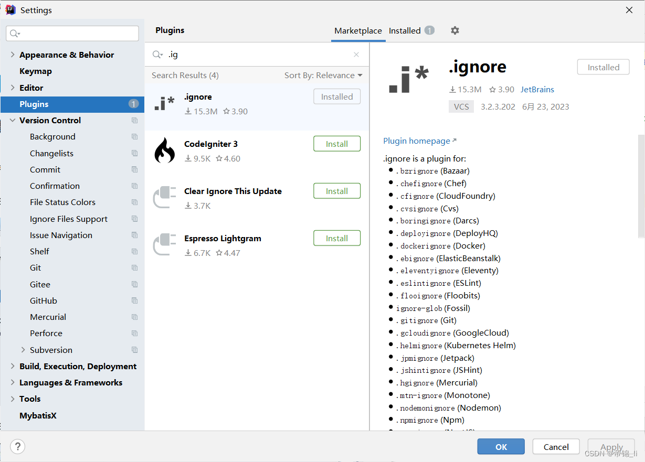Click the disabled Apply button
The width and height of the screenshot is (645, 462).
point(611,447)
